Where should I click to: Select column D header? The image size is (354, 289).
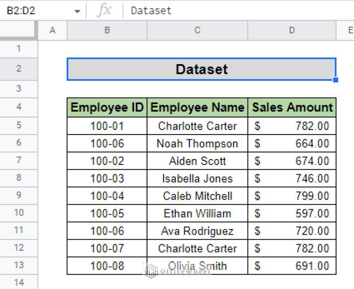pyautogui.click(x=292, y=30)
